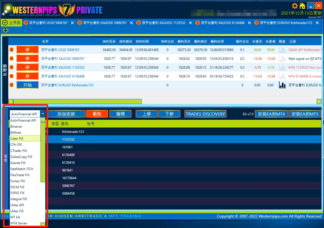This screenshot has width=324, height=228.
Task: Click the processor table horizontal scrollbar thumb
Action: [77, 101]
